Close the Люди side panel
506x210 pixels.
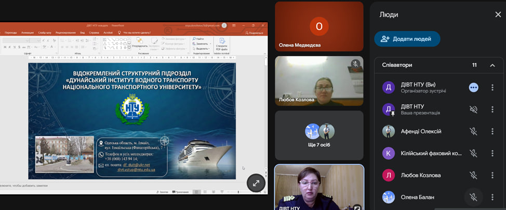click(498, 15)
